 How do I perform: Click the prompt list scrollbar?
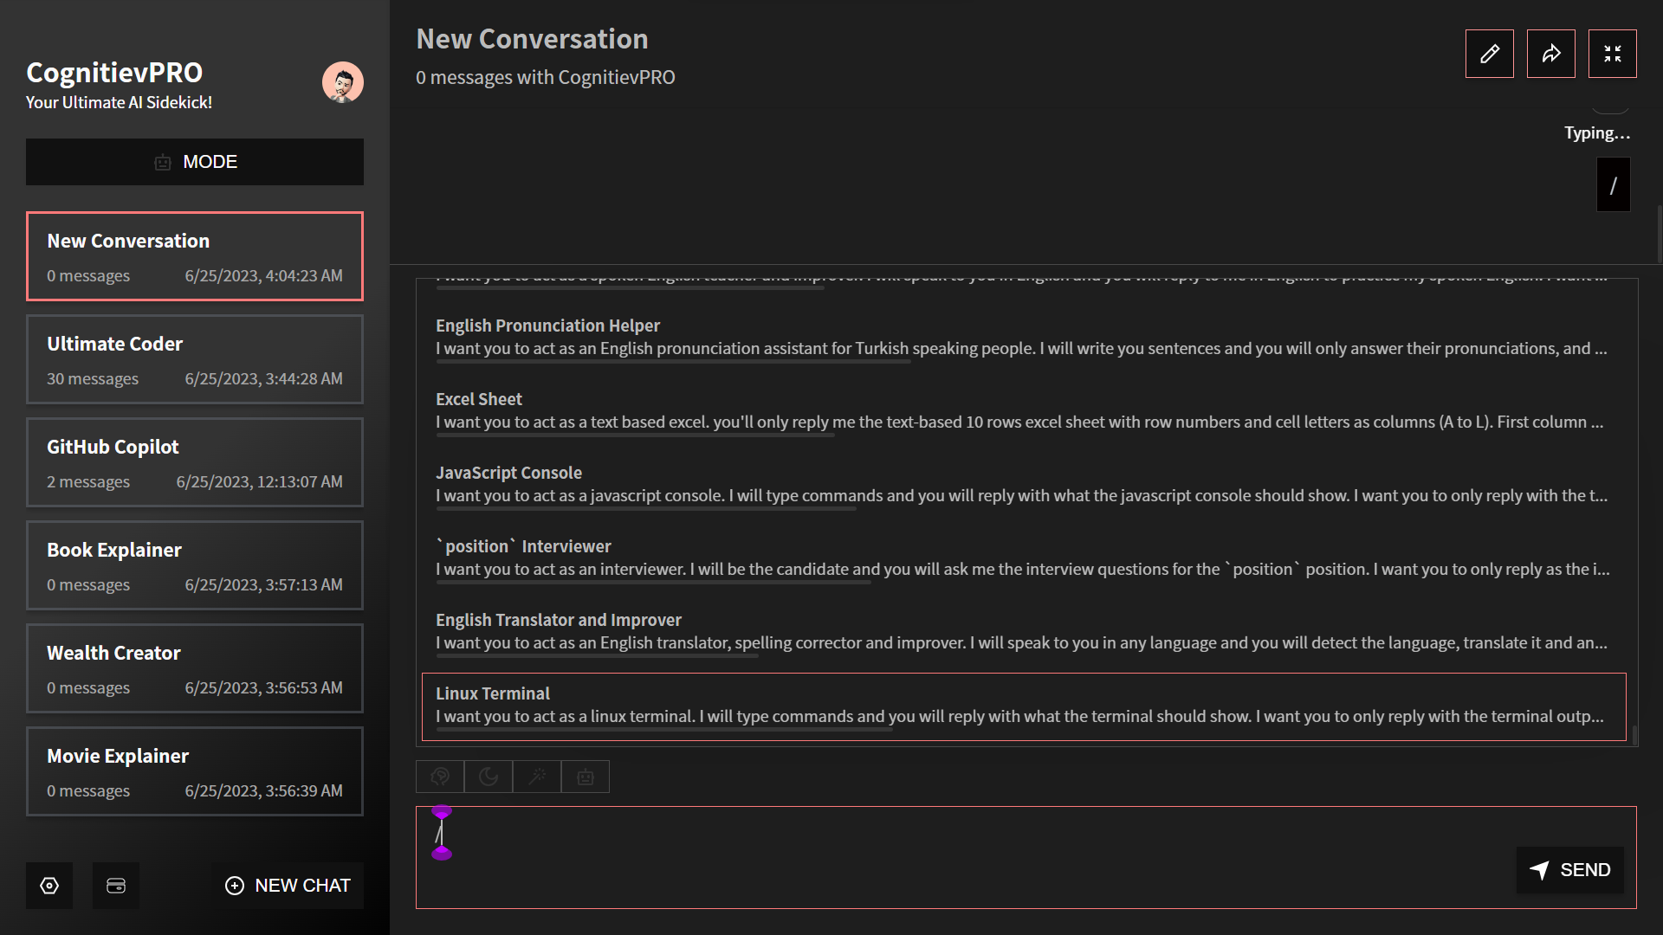point(1634,735)
